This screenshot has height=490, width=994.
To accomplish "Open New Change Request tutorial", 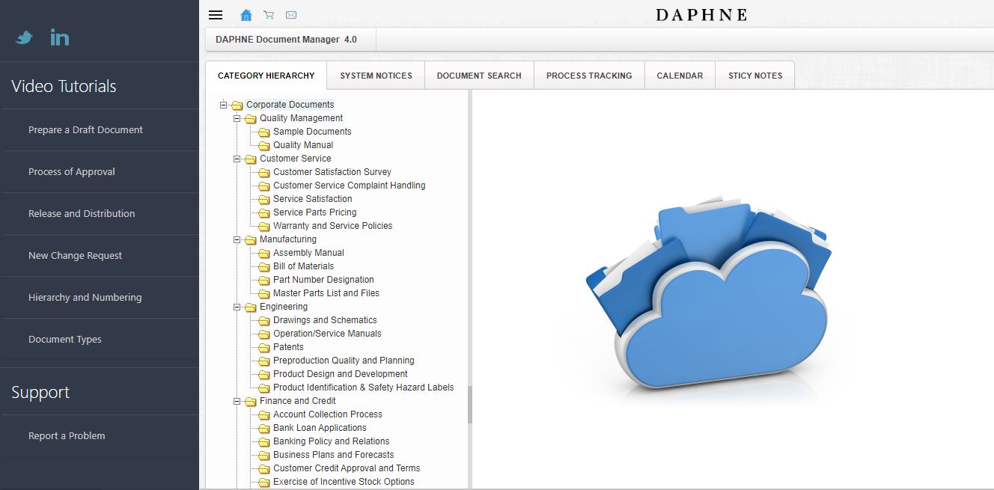I will click(75, 256).
